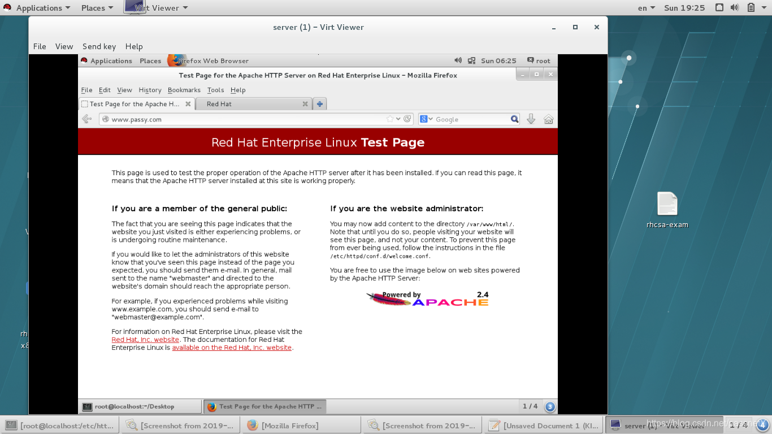Open the guest Applications menu
Viewport: 772px width, 434px height.
(106, 60)
